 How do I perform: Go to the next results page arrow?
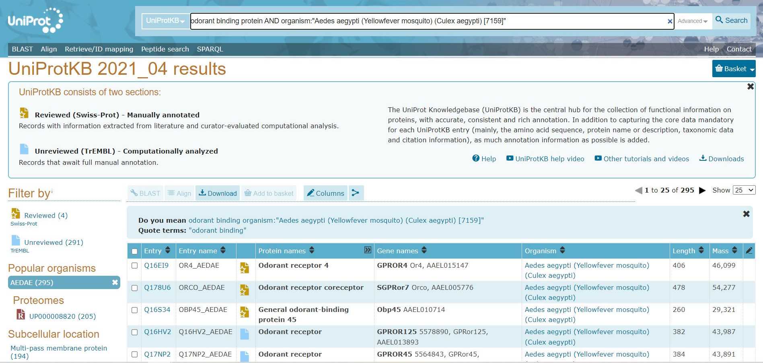coord(702,191)
